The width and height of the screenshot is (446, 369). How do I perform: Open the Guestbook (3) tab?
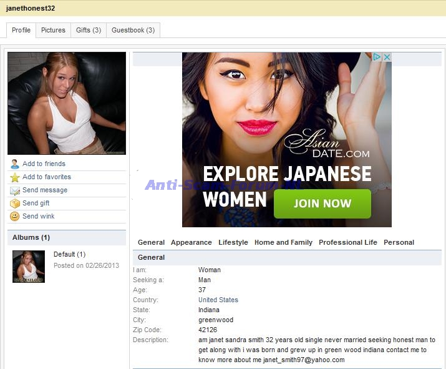pos(133,30)
